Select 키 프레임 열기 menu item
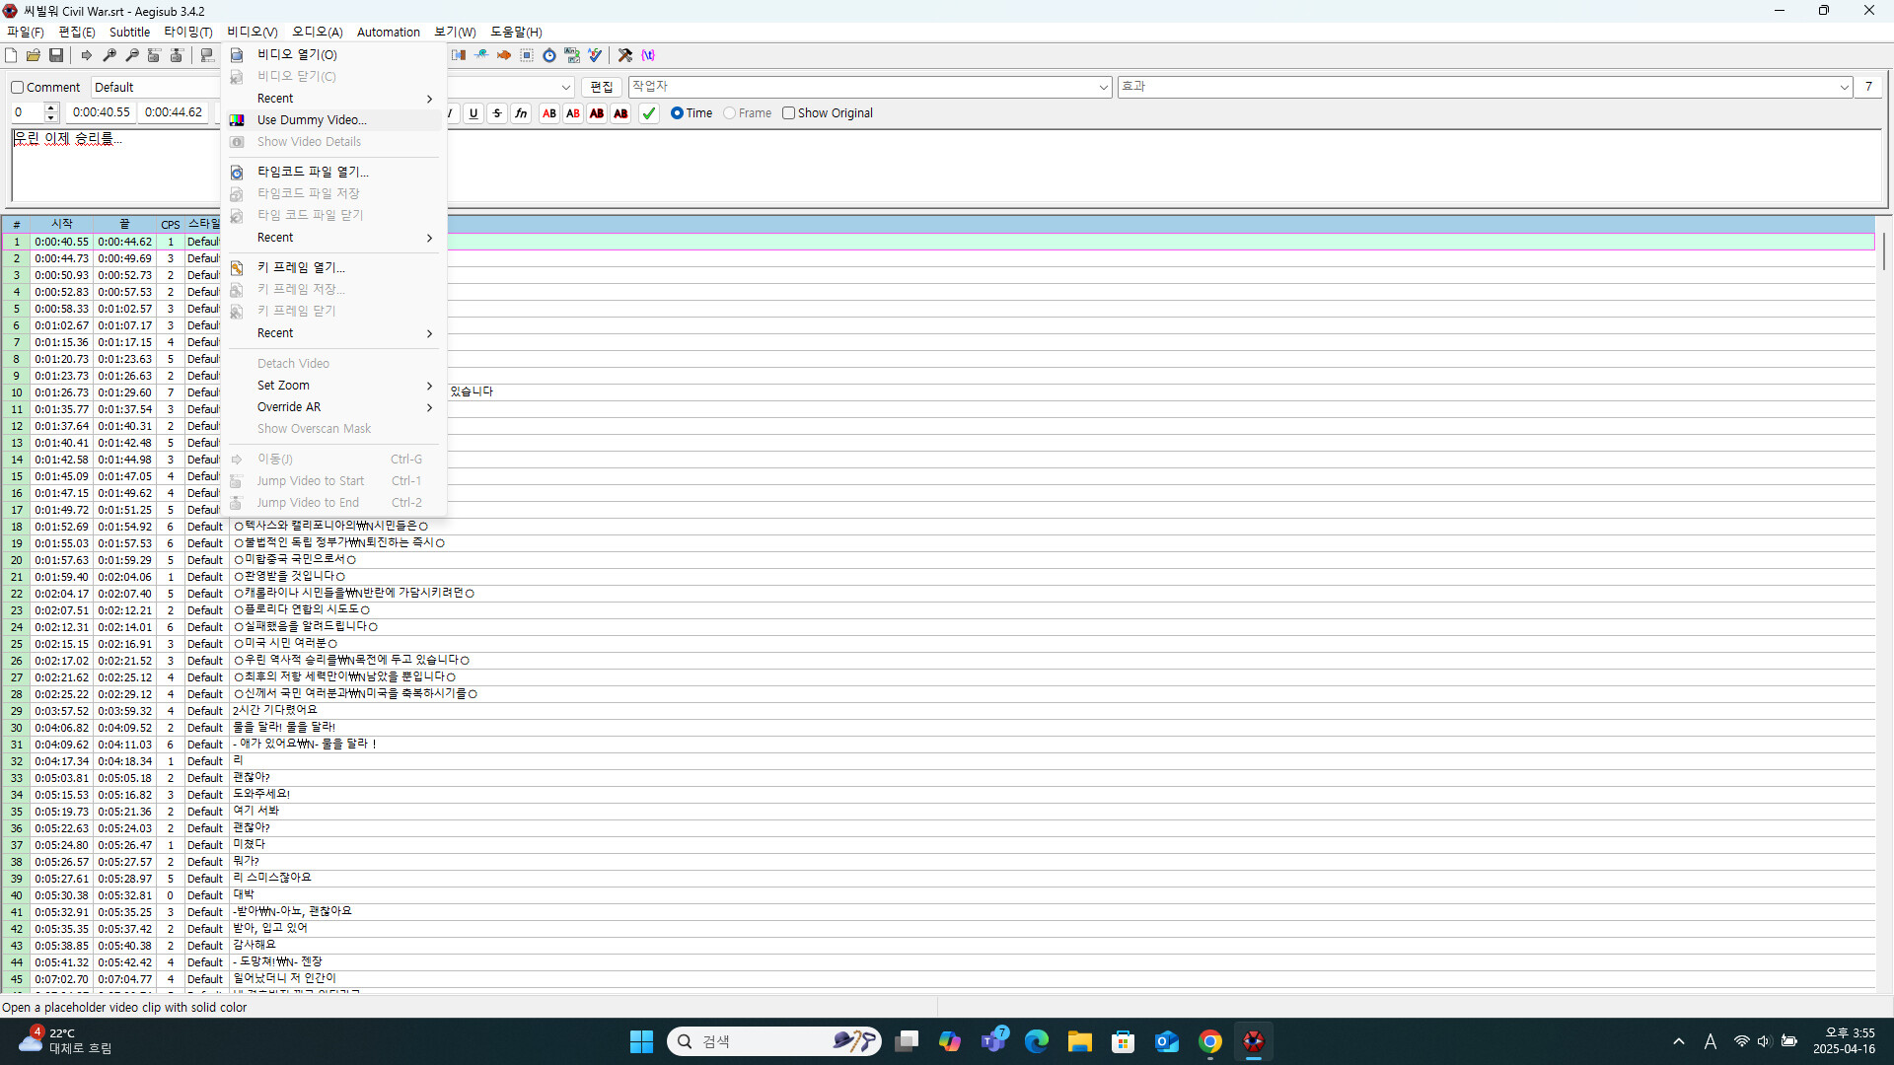1894x1065 pixels. click(x=301, y=267)
